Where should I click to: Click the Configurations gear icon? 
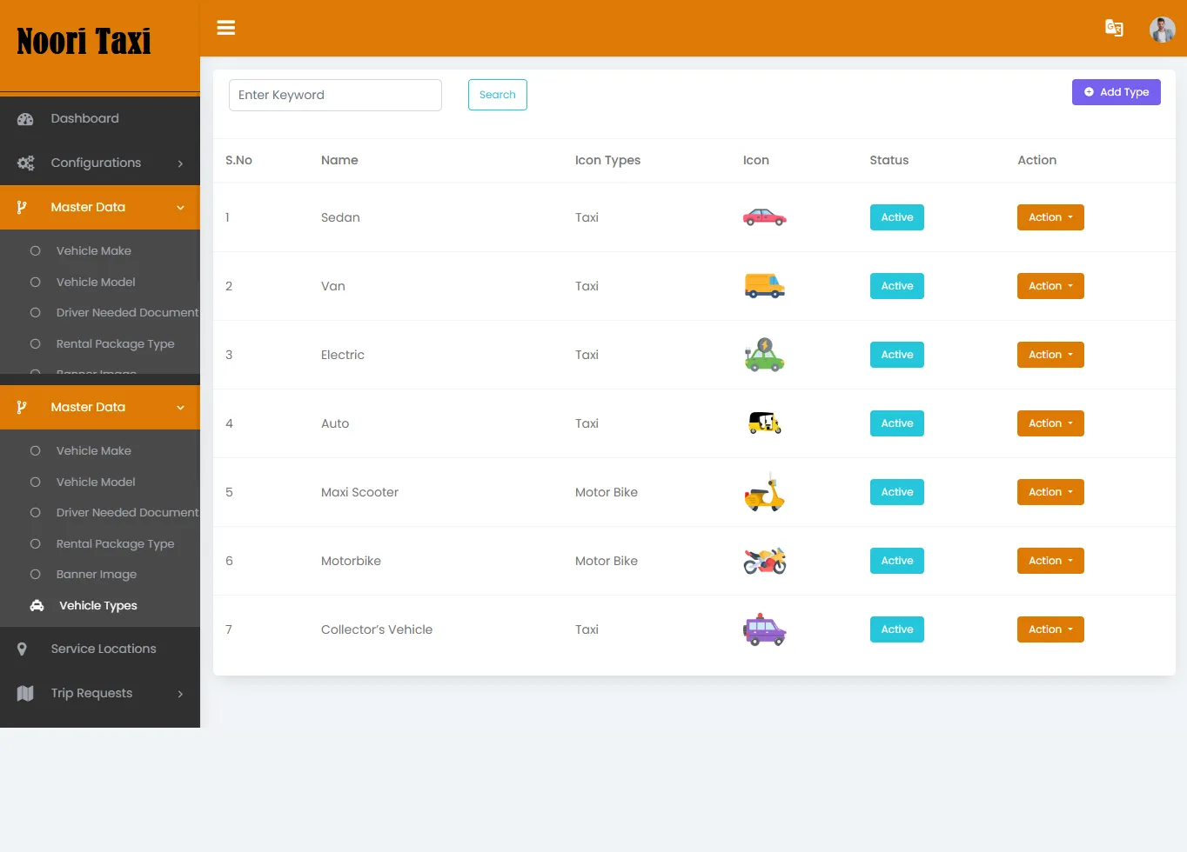point(26,163)
